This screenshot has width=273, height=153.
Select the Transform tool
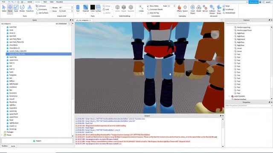click(30, 8)
